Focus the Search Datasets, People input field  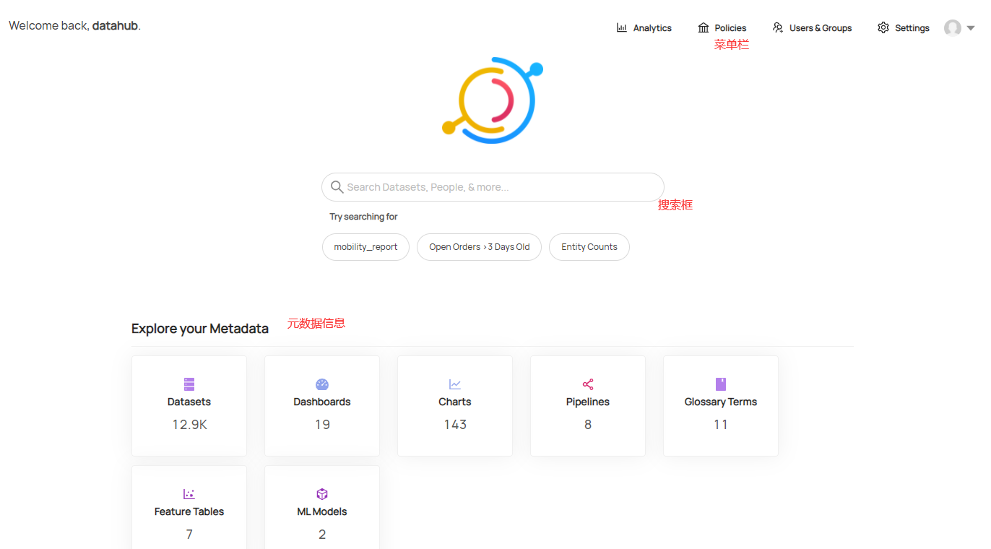[x=493, y=187]
